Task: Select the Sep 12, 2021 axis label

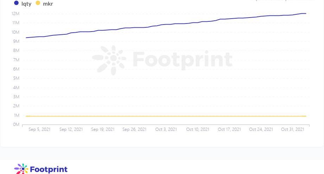Action: pyautogui.click(x=71, y=129)
